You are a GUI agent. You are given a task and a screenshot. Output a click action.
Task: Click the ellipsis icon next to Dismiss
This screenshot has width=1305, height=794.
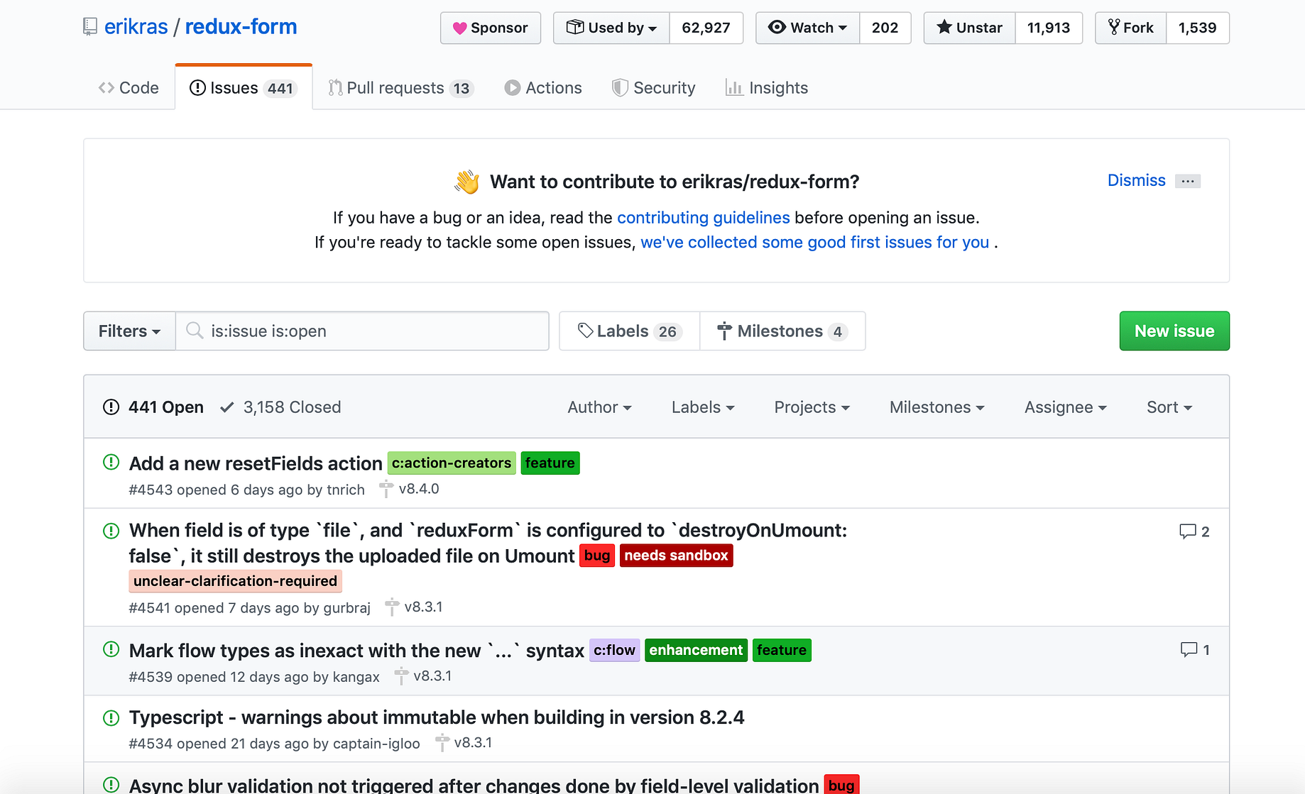point(1188,181)
